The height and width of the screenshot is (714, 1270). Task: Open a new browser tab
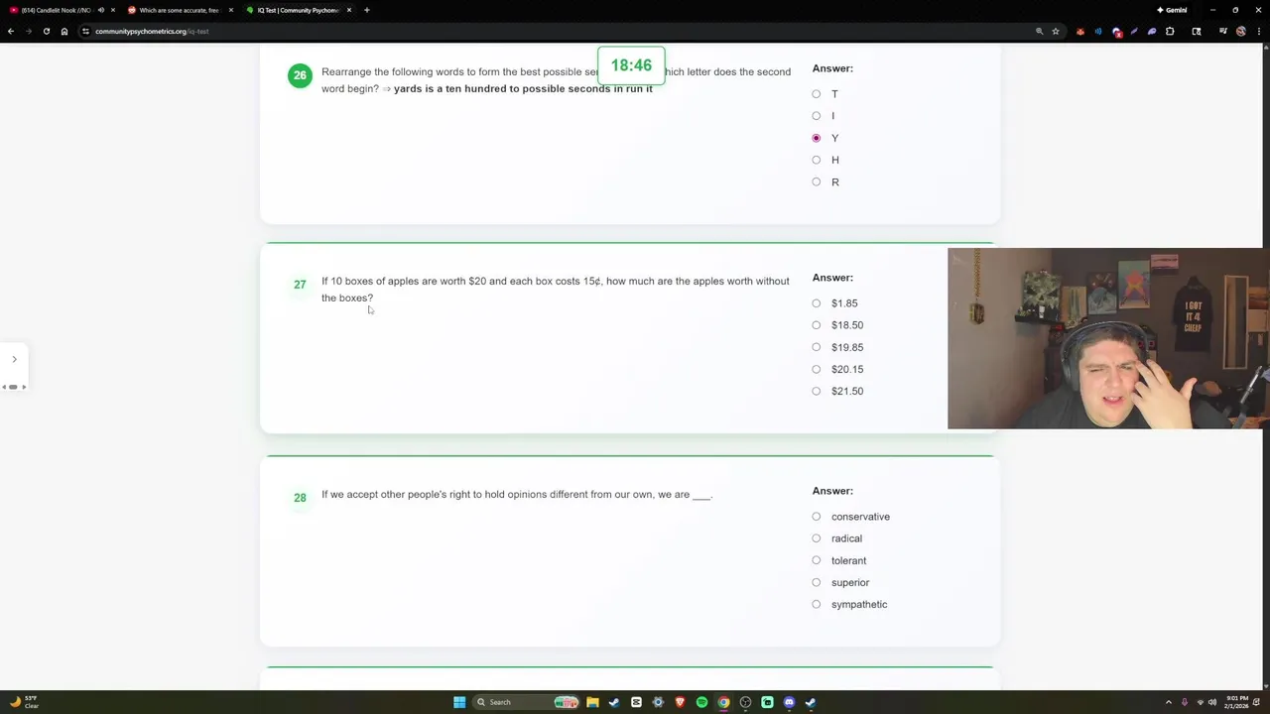tap(367, 10)
